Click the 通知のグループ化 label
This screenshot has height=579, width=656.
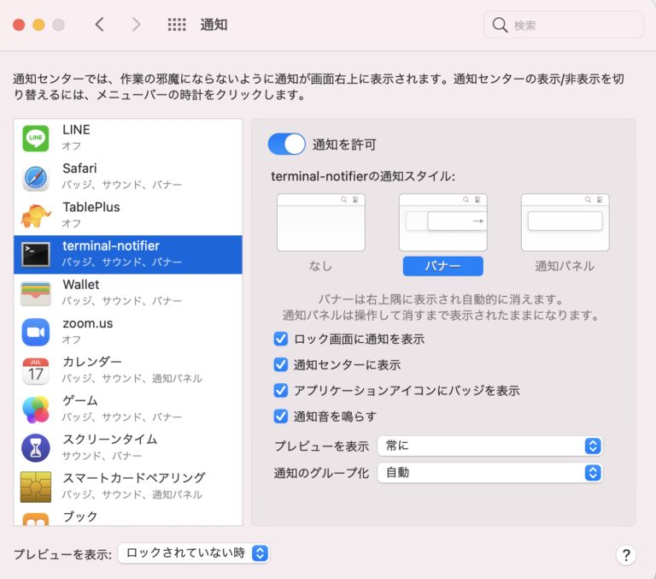click(321, 473)
